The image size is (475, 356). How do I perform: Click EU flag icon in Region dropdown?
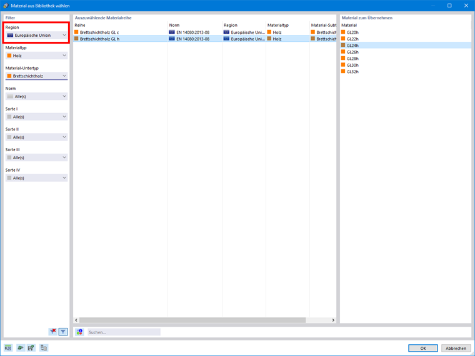pos(10,35)
